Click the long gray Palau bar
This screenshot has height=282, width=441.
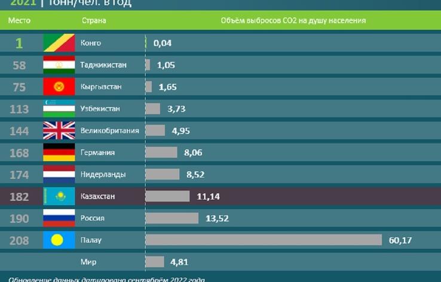264,240
